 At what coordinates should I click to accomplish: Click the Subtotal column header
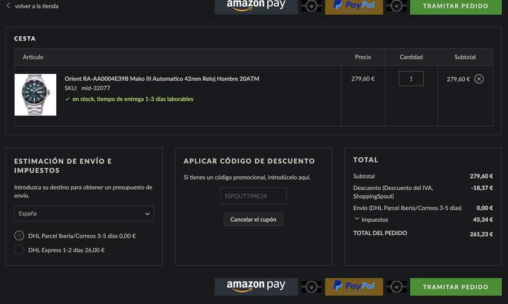click(465, 57)
